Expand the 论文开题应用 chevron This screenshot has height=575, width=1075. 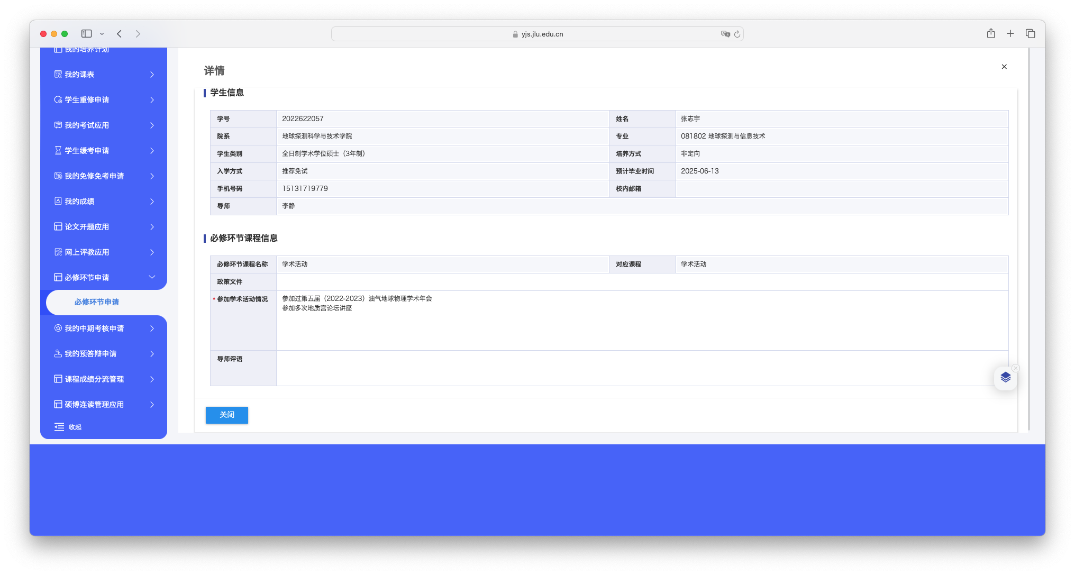pos(152,227)
